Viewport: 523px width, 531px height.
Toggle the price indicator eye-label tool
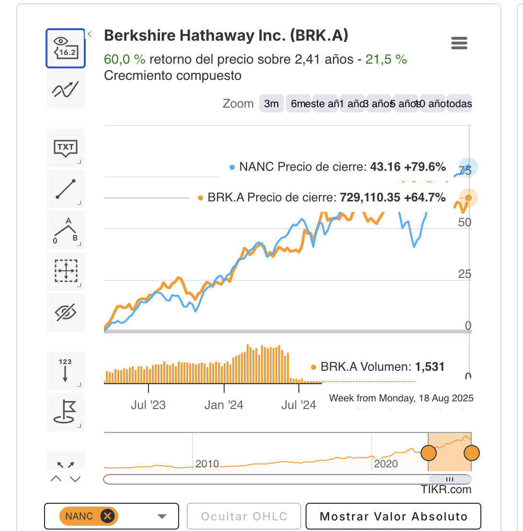tap(66, 48)
